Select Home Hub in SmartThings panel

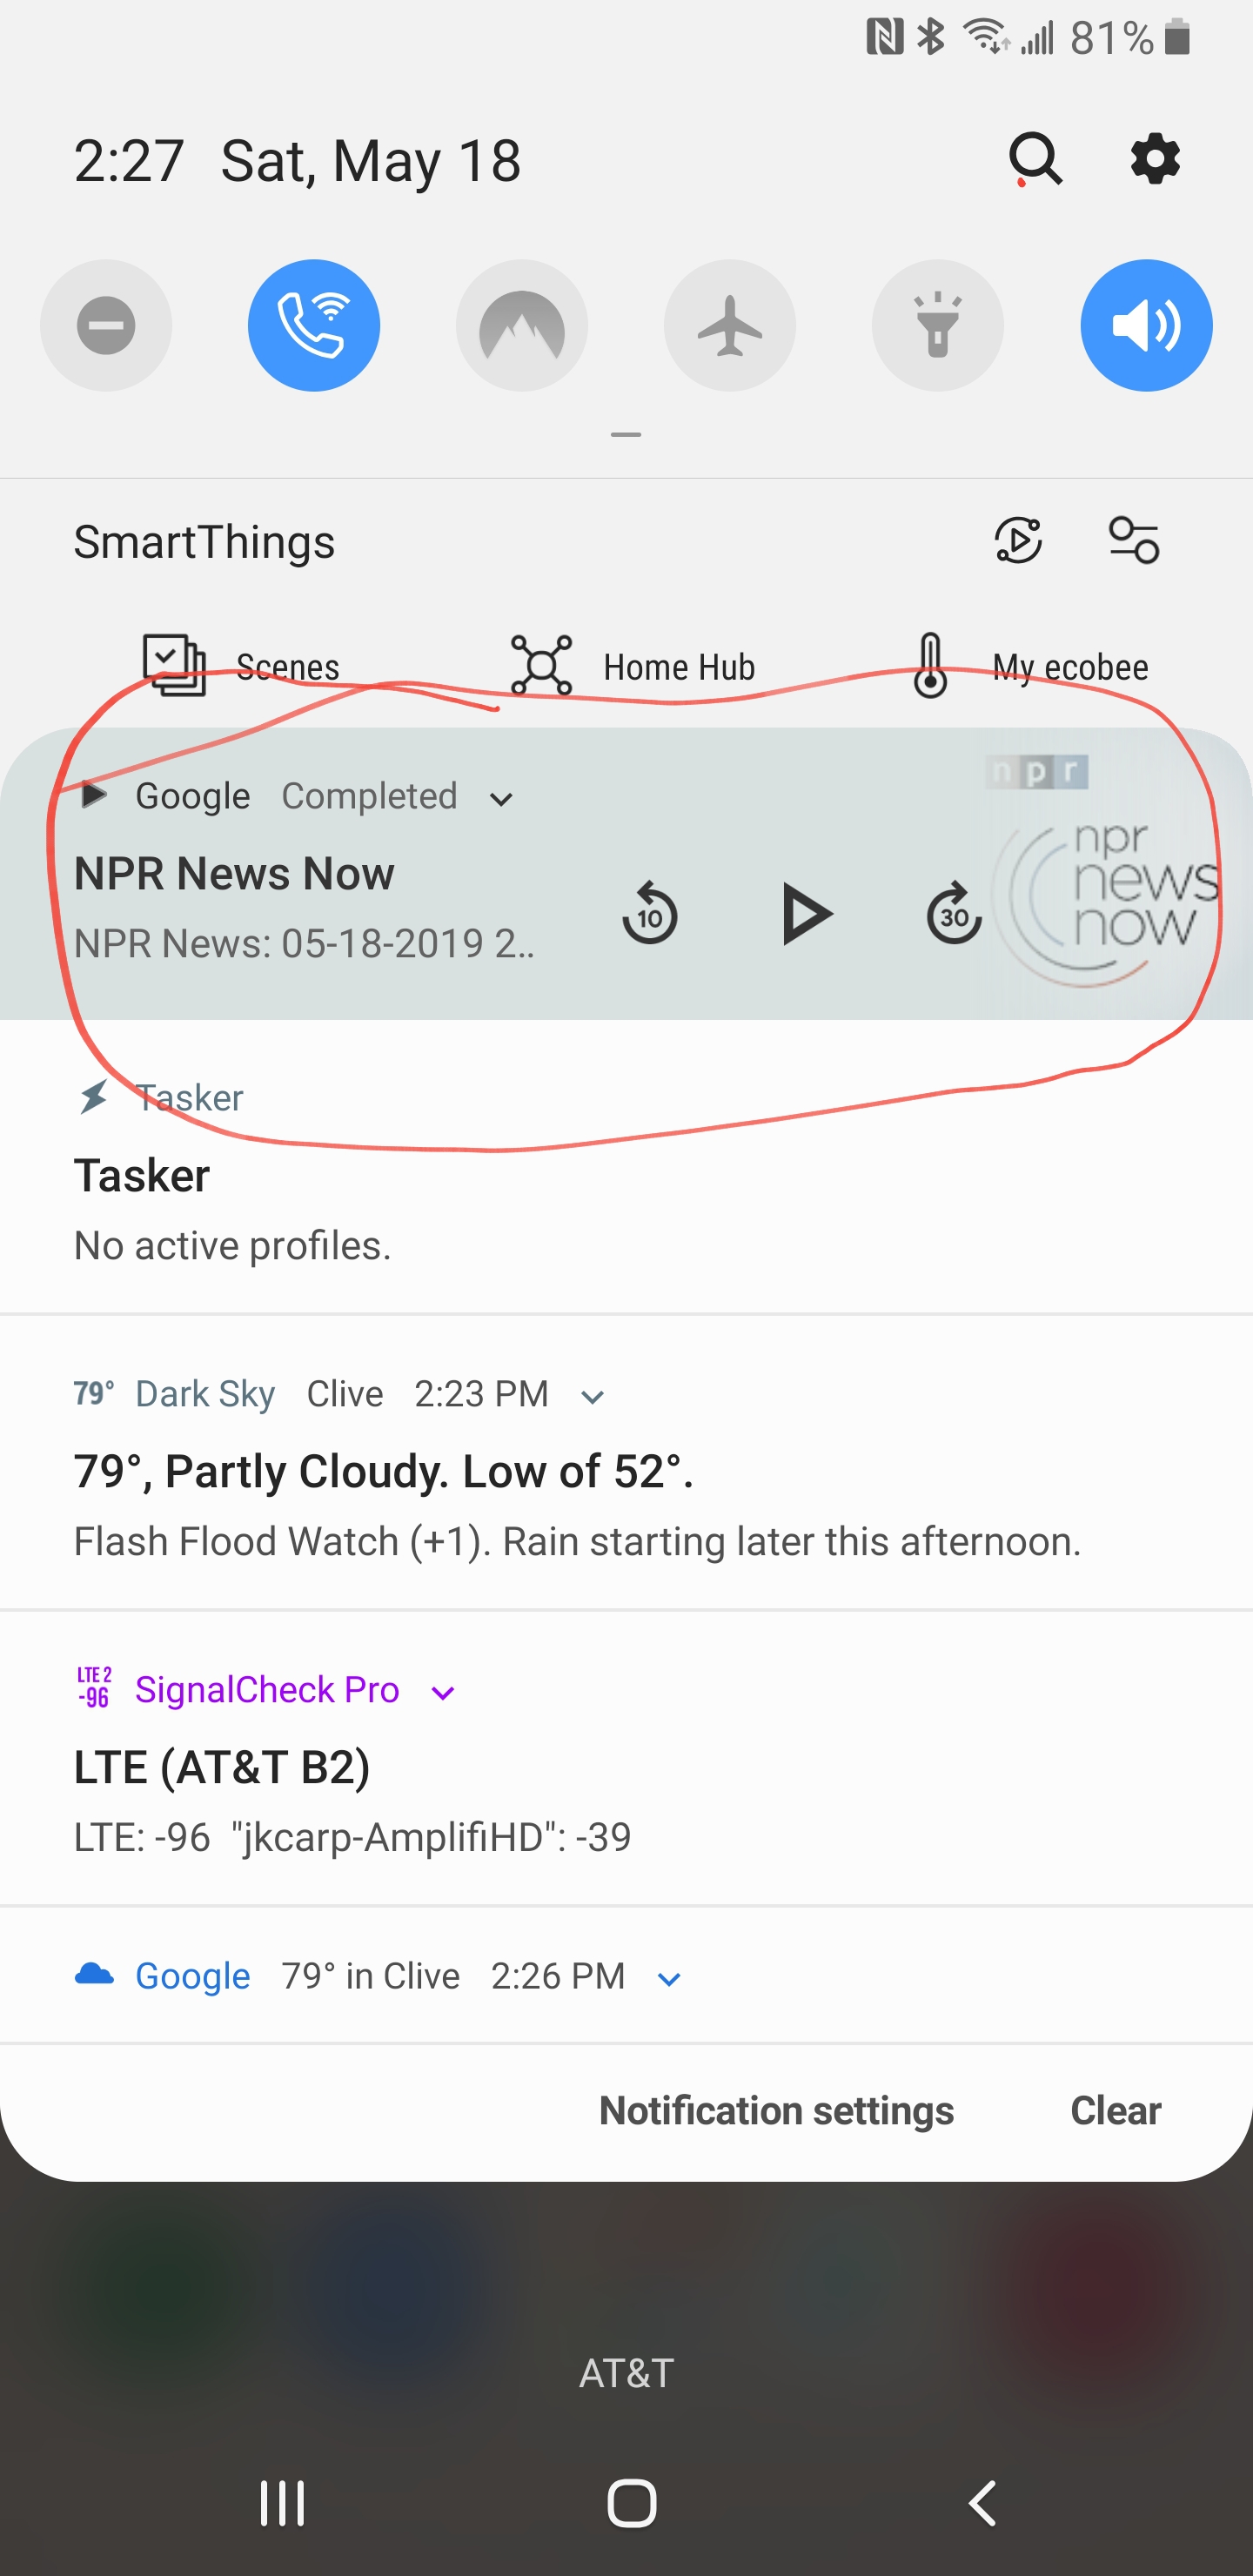(x=633, y=666)
